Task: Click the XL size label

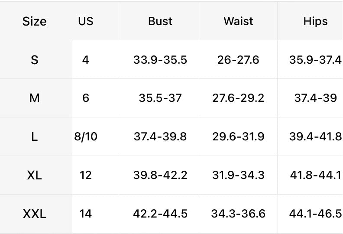Action: (x=34, y=175)
